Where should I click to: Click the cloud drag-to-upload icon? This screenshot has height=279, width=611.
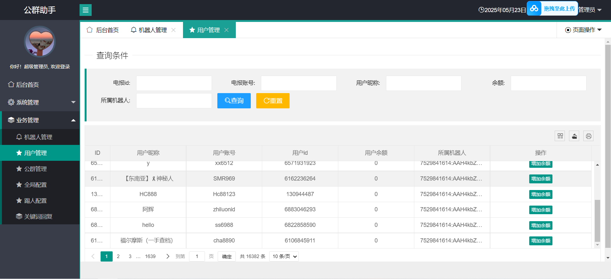[x=534, y=9]
